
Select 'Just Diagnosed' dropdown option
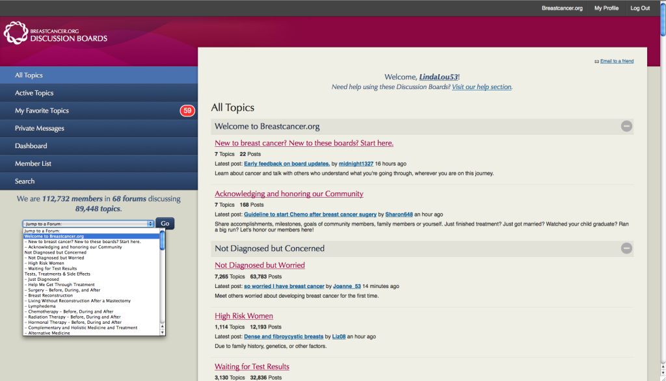pos(91,279)
